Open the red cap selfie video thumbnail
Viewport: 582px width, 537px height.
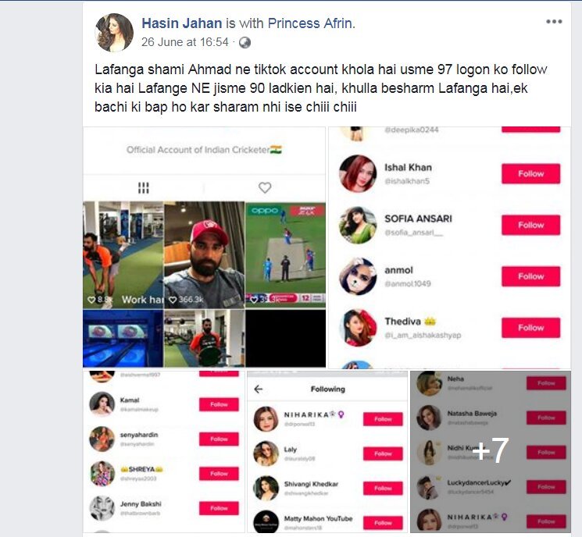(x=204, y=254)
